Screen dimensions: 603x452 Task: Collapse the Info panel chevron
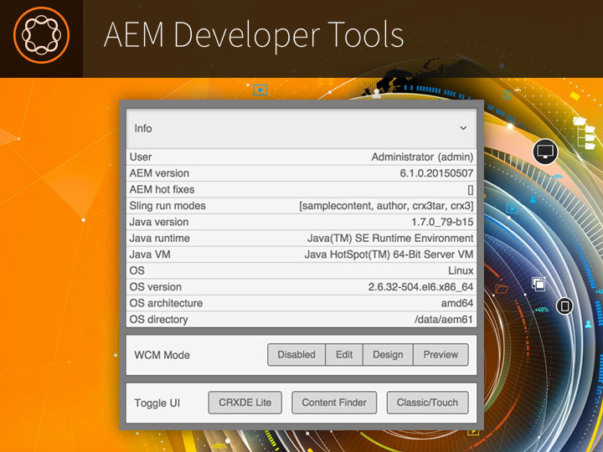pyautogui.click(x=463, y=128)
